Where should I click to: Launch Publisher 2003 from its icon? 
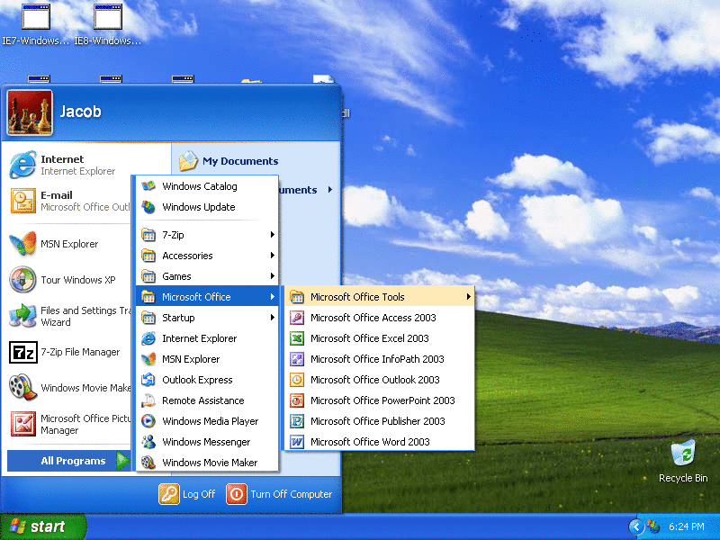[297, 421]
